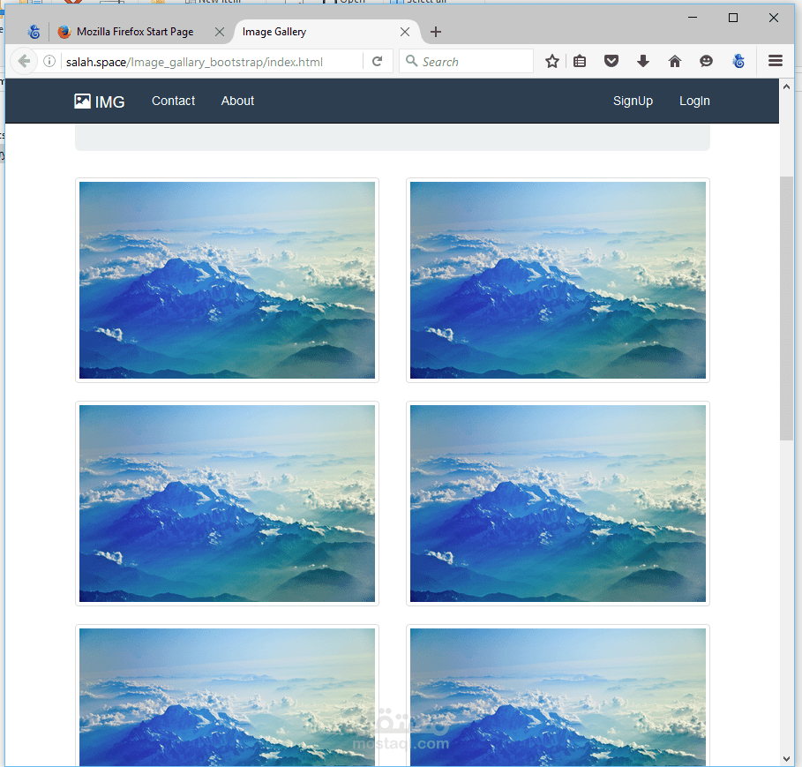
Task: Open the Firefox hamburger menu
Action: tap(775, 61)
